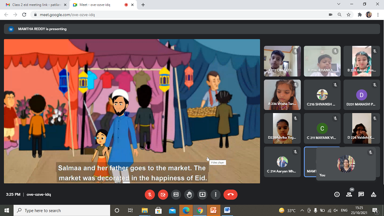Reload the Meet page
Image resolution: width=384 pixels, height=216 pixels.
click(x=24, y=15)
